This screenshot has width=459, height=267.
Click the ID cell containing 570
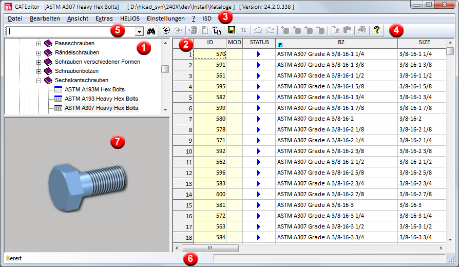(210, 54)
